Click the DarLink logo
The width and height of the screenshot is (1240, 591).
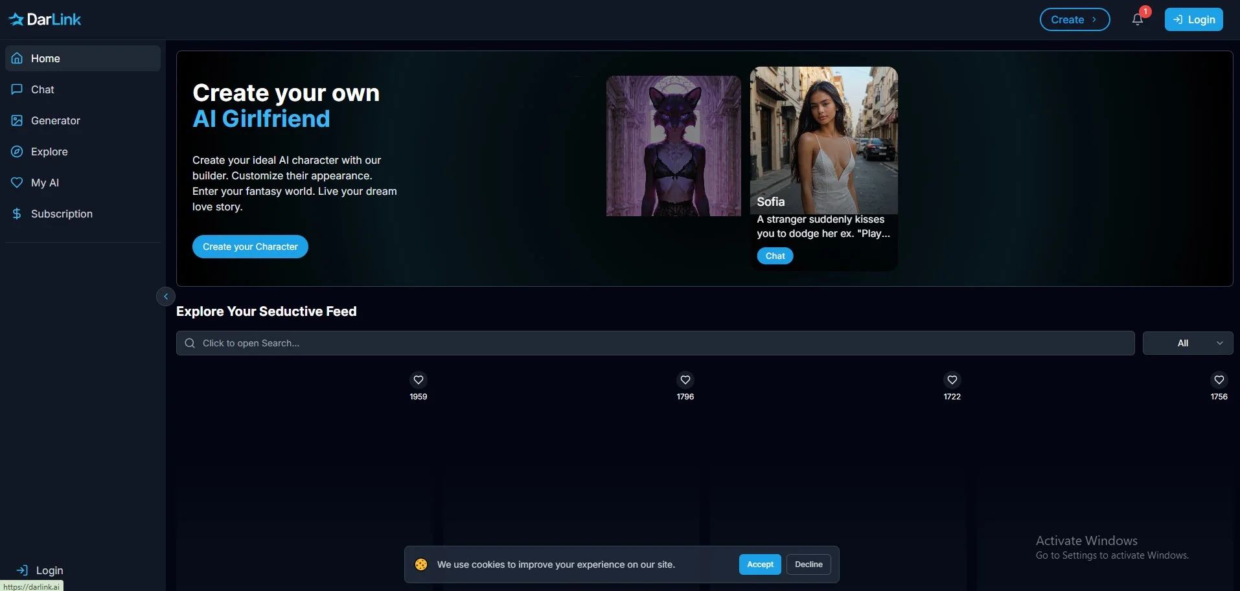coord(44,19)
